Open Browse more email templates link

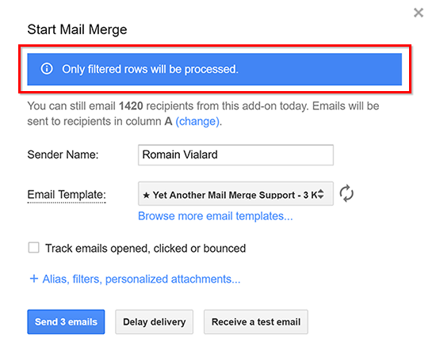(x=216, y=216)
